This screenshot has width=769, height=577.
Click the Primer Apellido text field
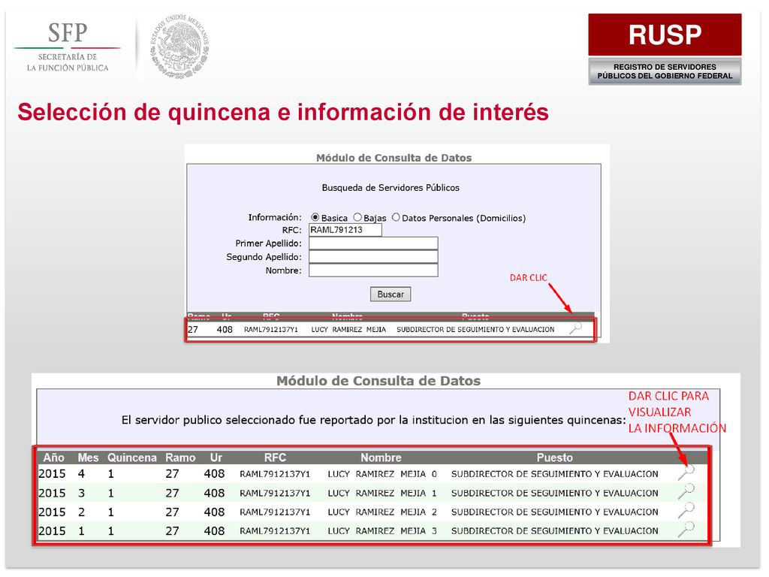pyautogui.click(x=373, y=243)
